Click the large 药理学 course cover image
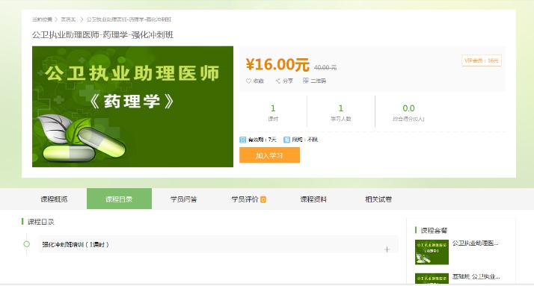This screenshot has height=286, width=534. (132, 107)
